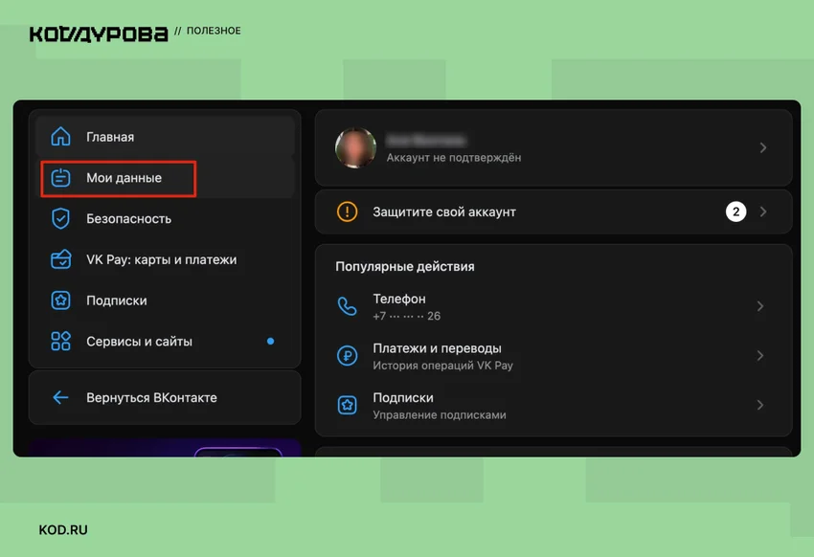Click the home icon beside Главная
Viewport: 814px width, 557px height.
[60, 137]
